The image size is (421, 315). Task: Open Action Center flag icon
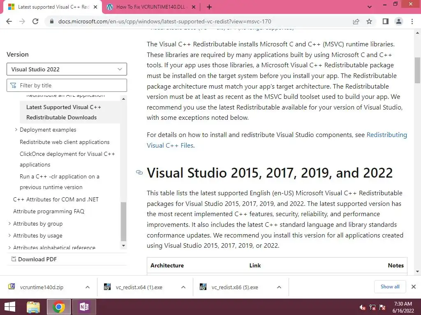tap(383, 307)
